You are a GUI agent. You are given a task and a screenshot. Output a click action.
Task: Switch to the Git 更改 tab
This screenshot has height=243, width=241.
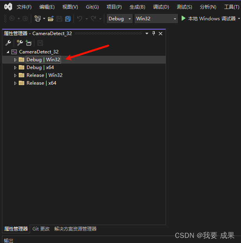41,229
